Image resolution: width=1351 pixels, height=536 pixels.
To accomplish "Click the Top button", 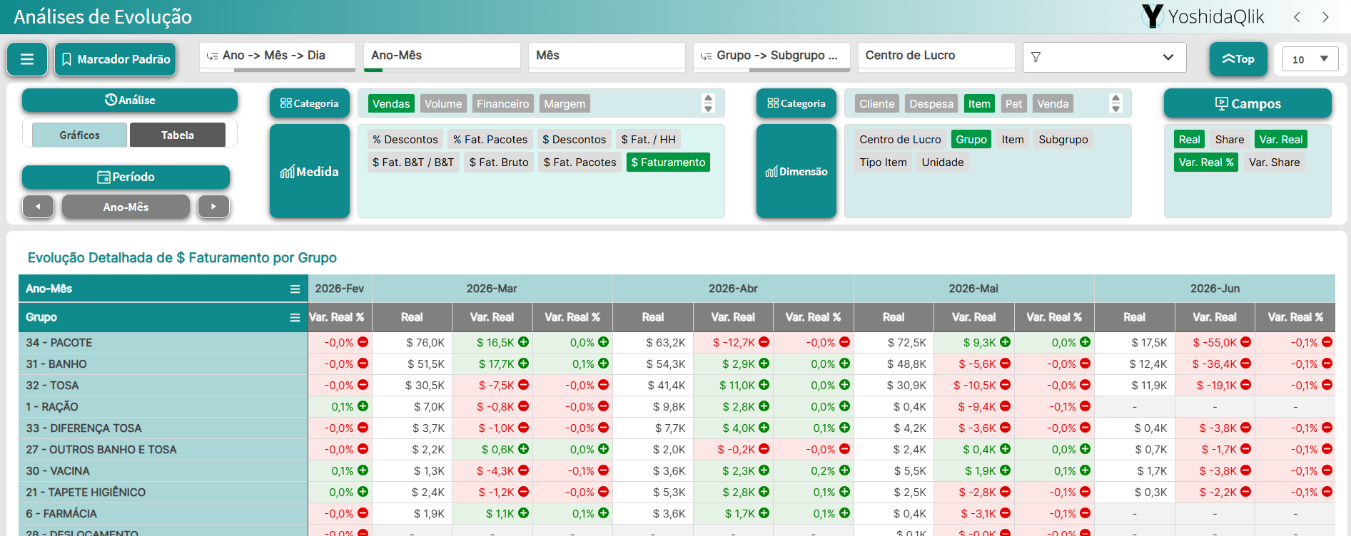I will coord(1238,59).
